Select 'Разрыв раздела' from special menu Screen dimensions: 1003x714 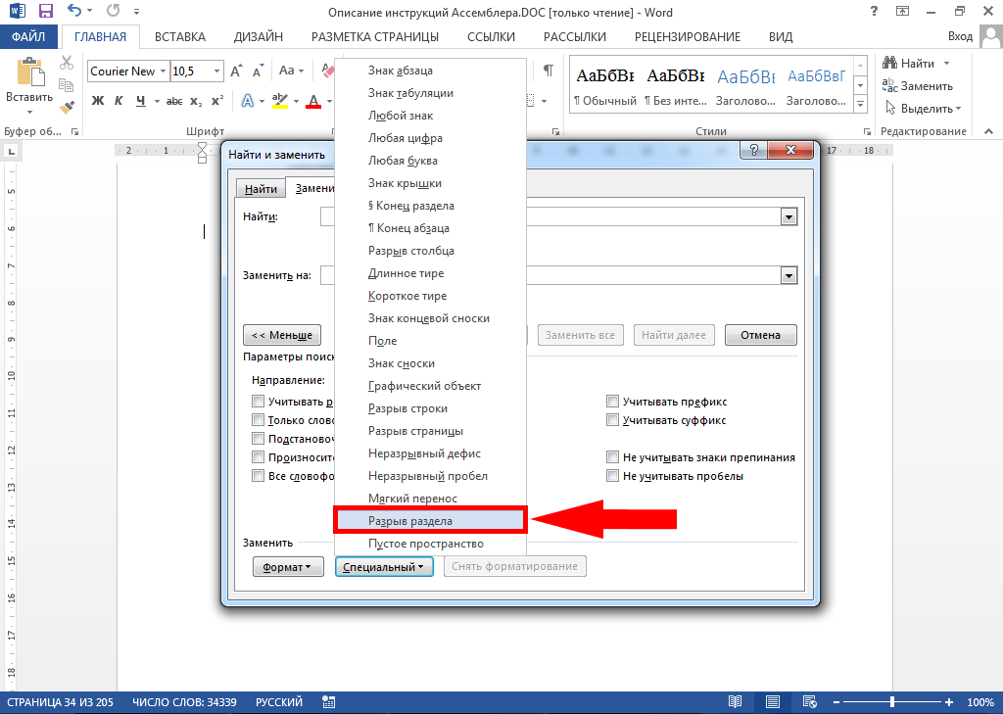(x=430, y=521)
